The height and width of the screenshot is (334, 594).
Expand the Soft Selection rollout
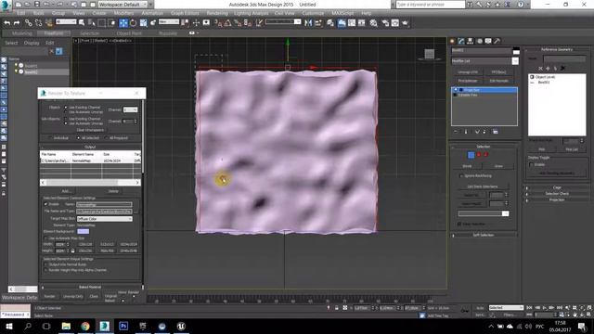484,235
